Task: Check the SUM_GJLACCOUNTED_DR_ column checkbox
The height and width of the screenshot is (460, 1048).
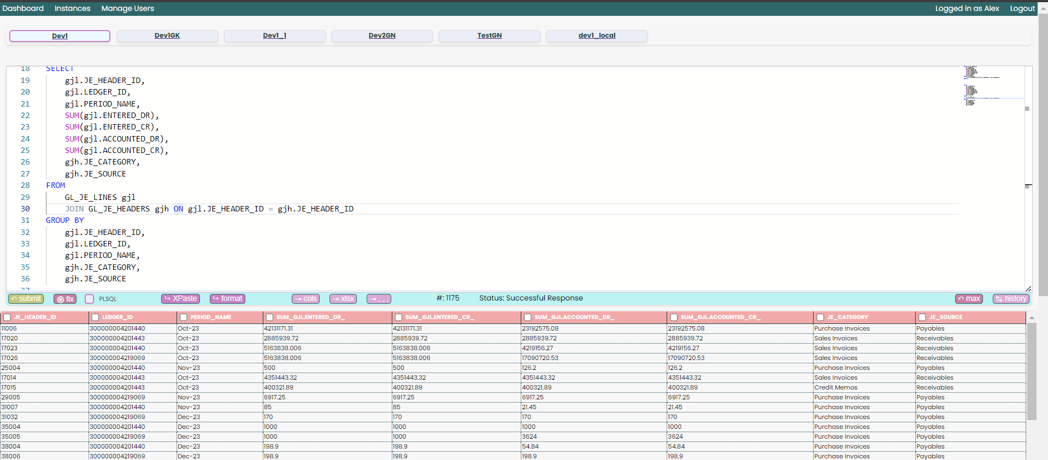Action: pyautogui.click(x=528, y=317)
